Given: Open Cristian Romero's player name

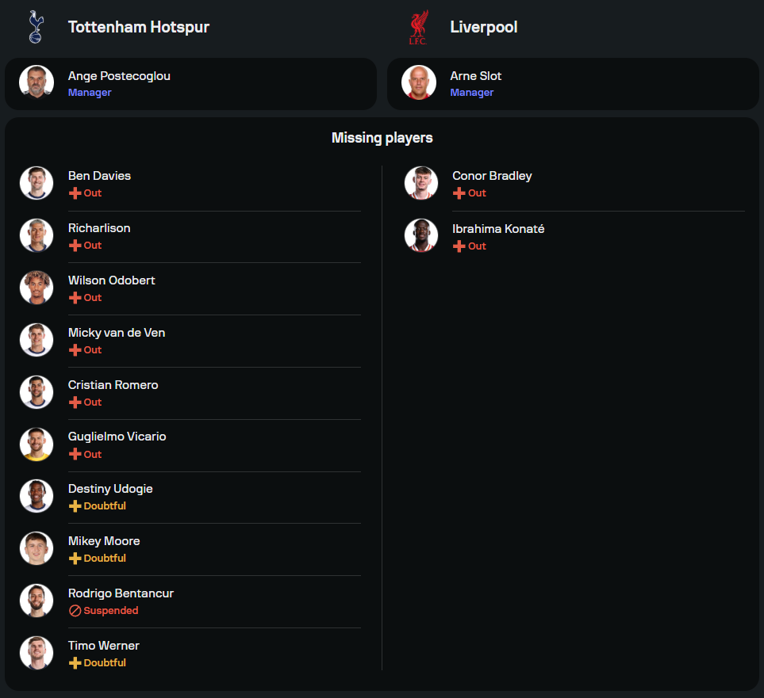Looking at the screenshot, I should [x=113, y=385].
